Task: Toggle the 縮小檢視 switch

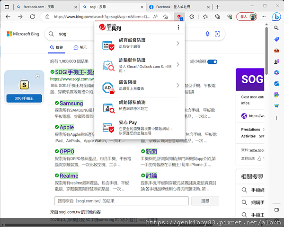Action: [212, 62]
